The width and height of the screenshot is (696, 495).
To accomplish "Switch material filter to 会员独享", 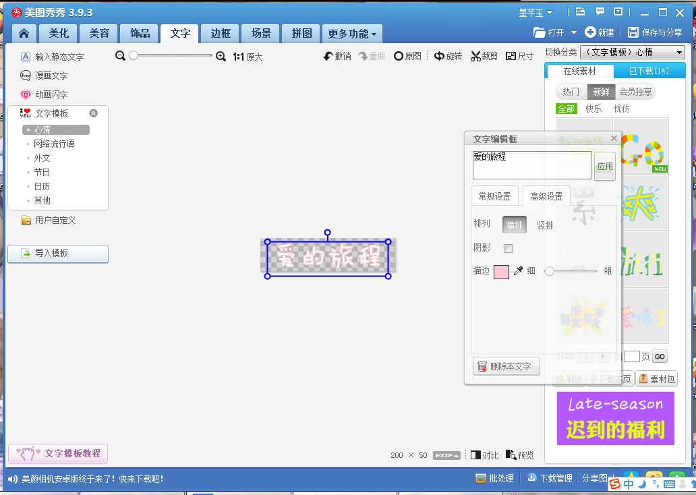I will [635, 92].
